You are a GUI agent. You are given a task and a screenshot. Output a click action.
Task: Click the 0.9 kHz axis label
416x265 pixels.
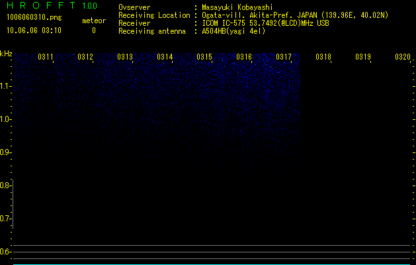(5, 152)
